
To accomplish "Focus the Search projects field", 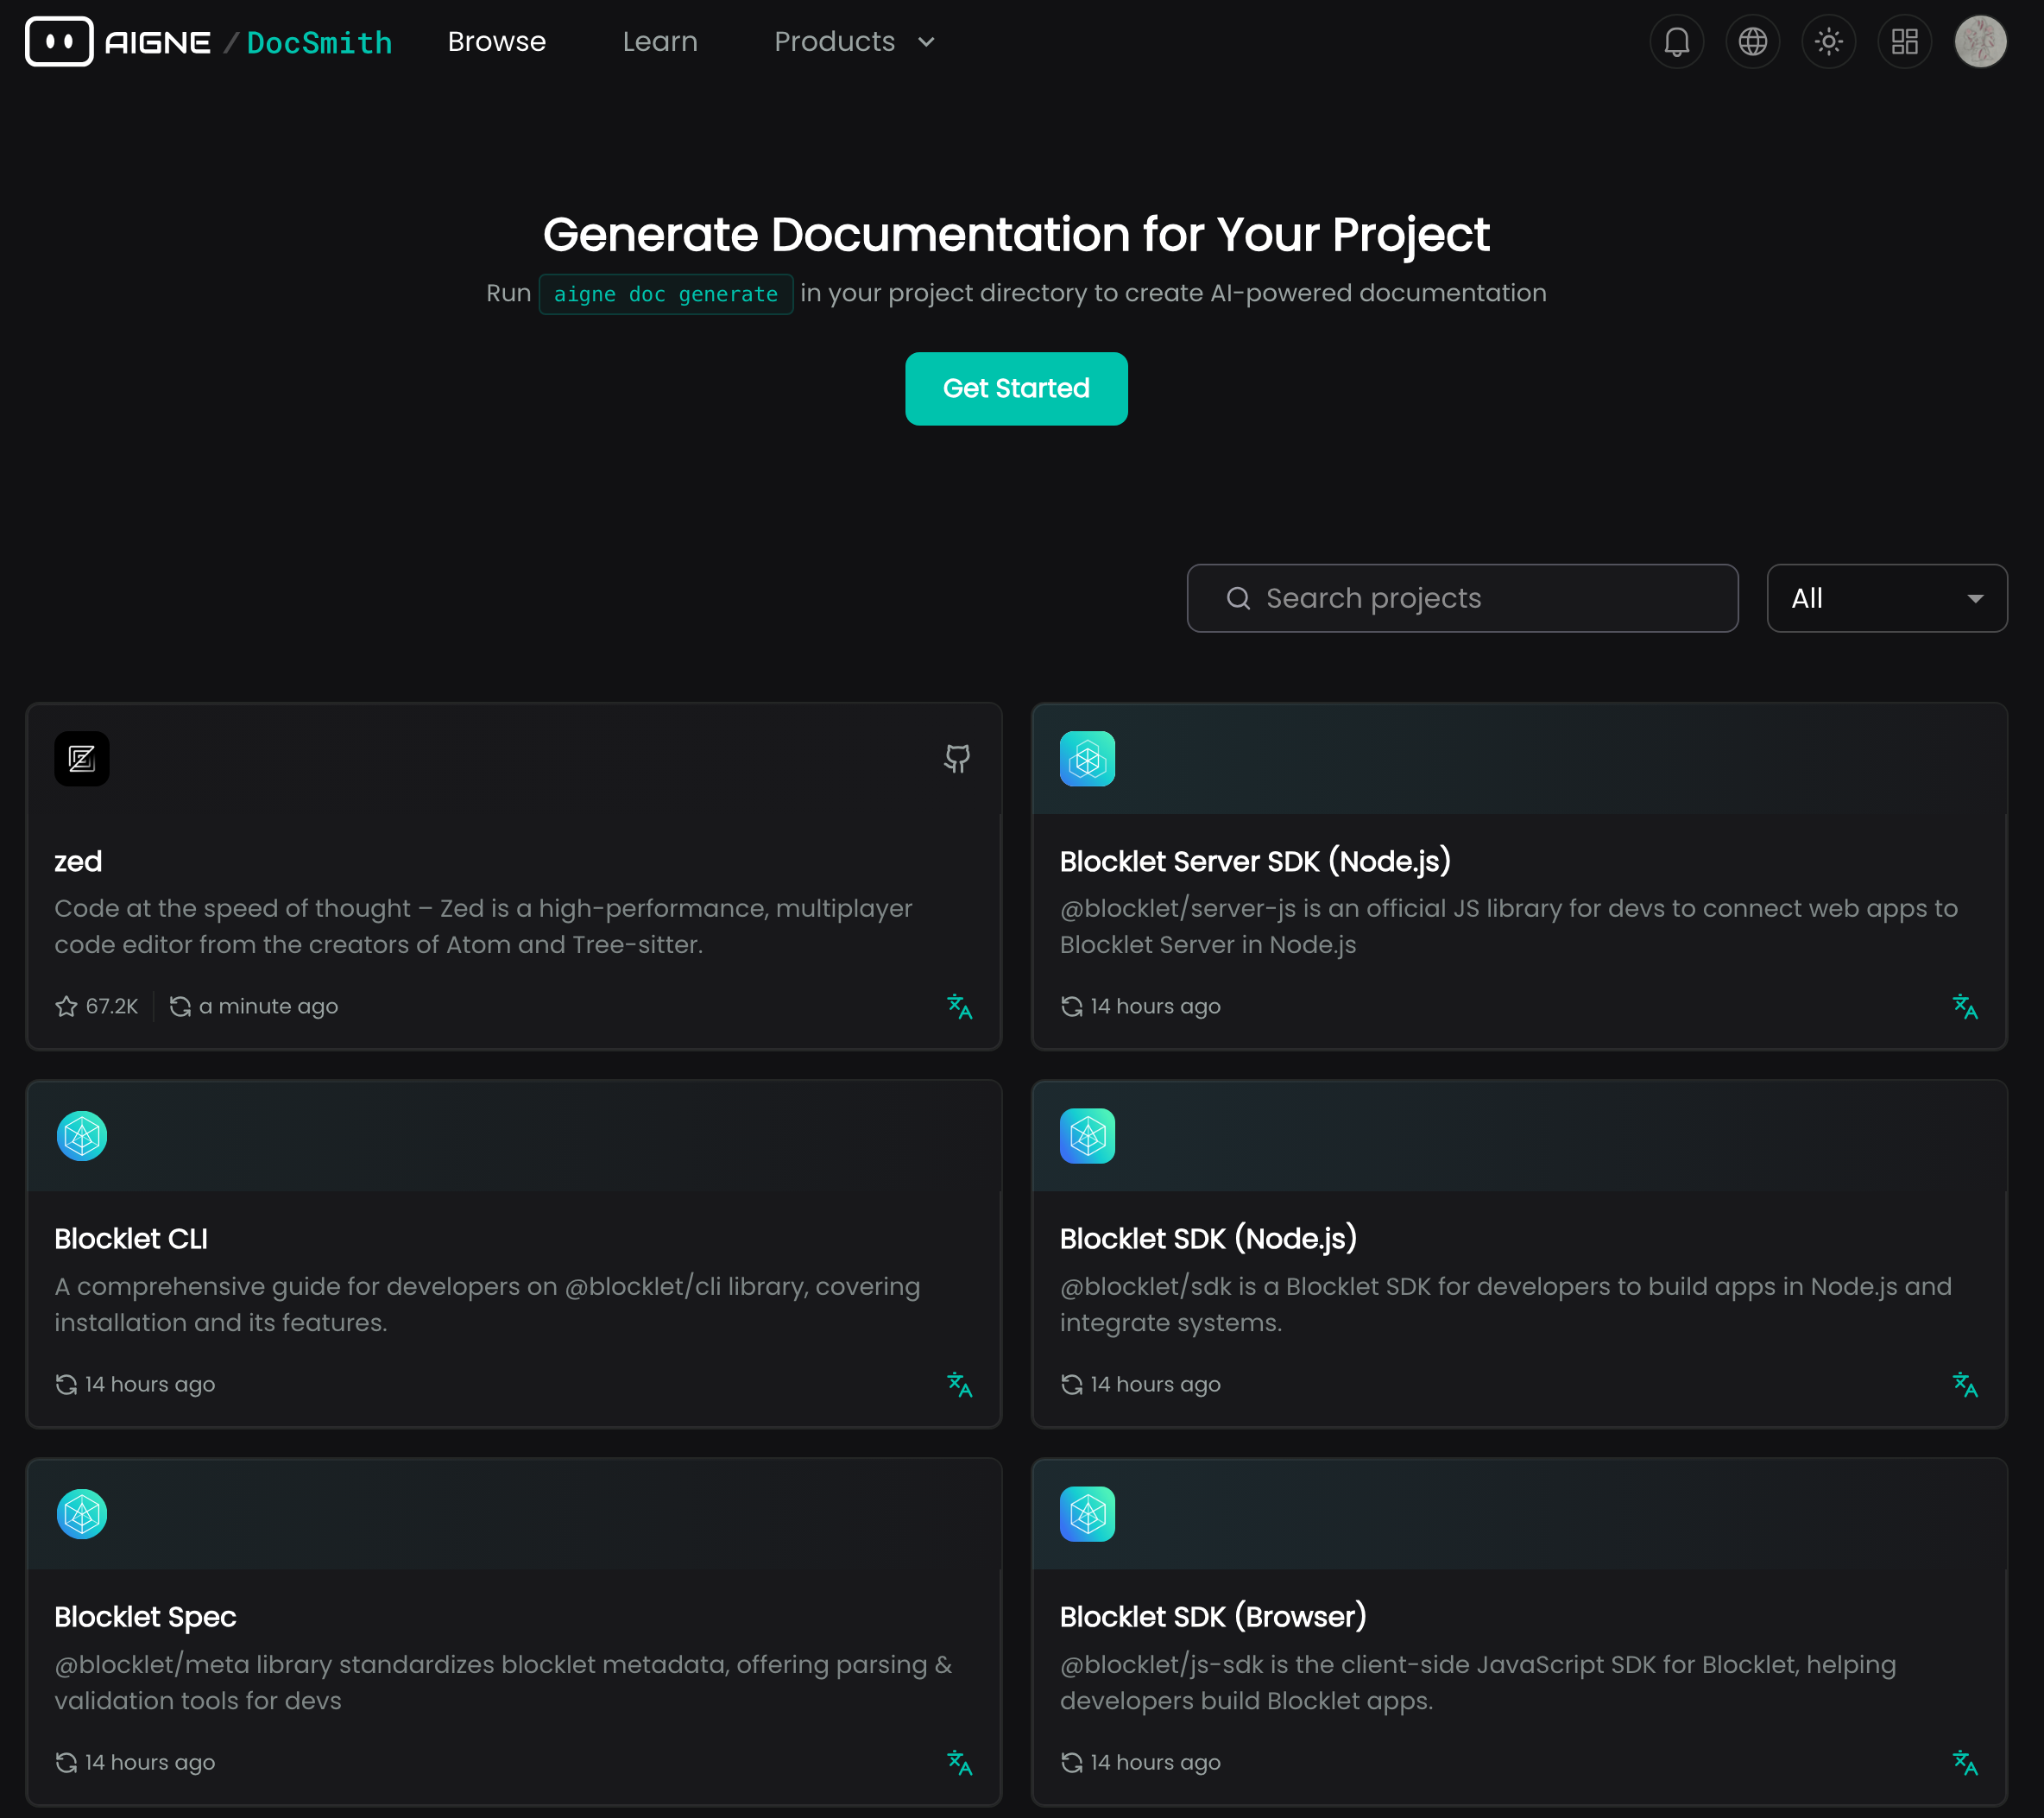I will [x=1462, y=598].
